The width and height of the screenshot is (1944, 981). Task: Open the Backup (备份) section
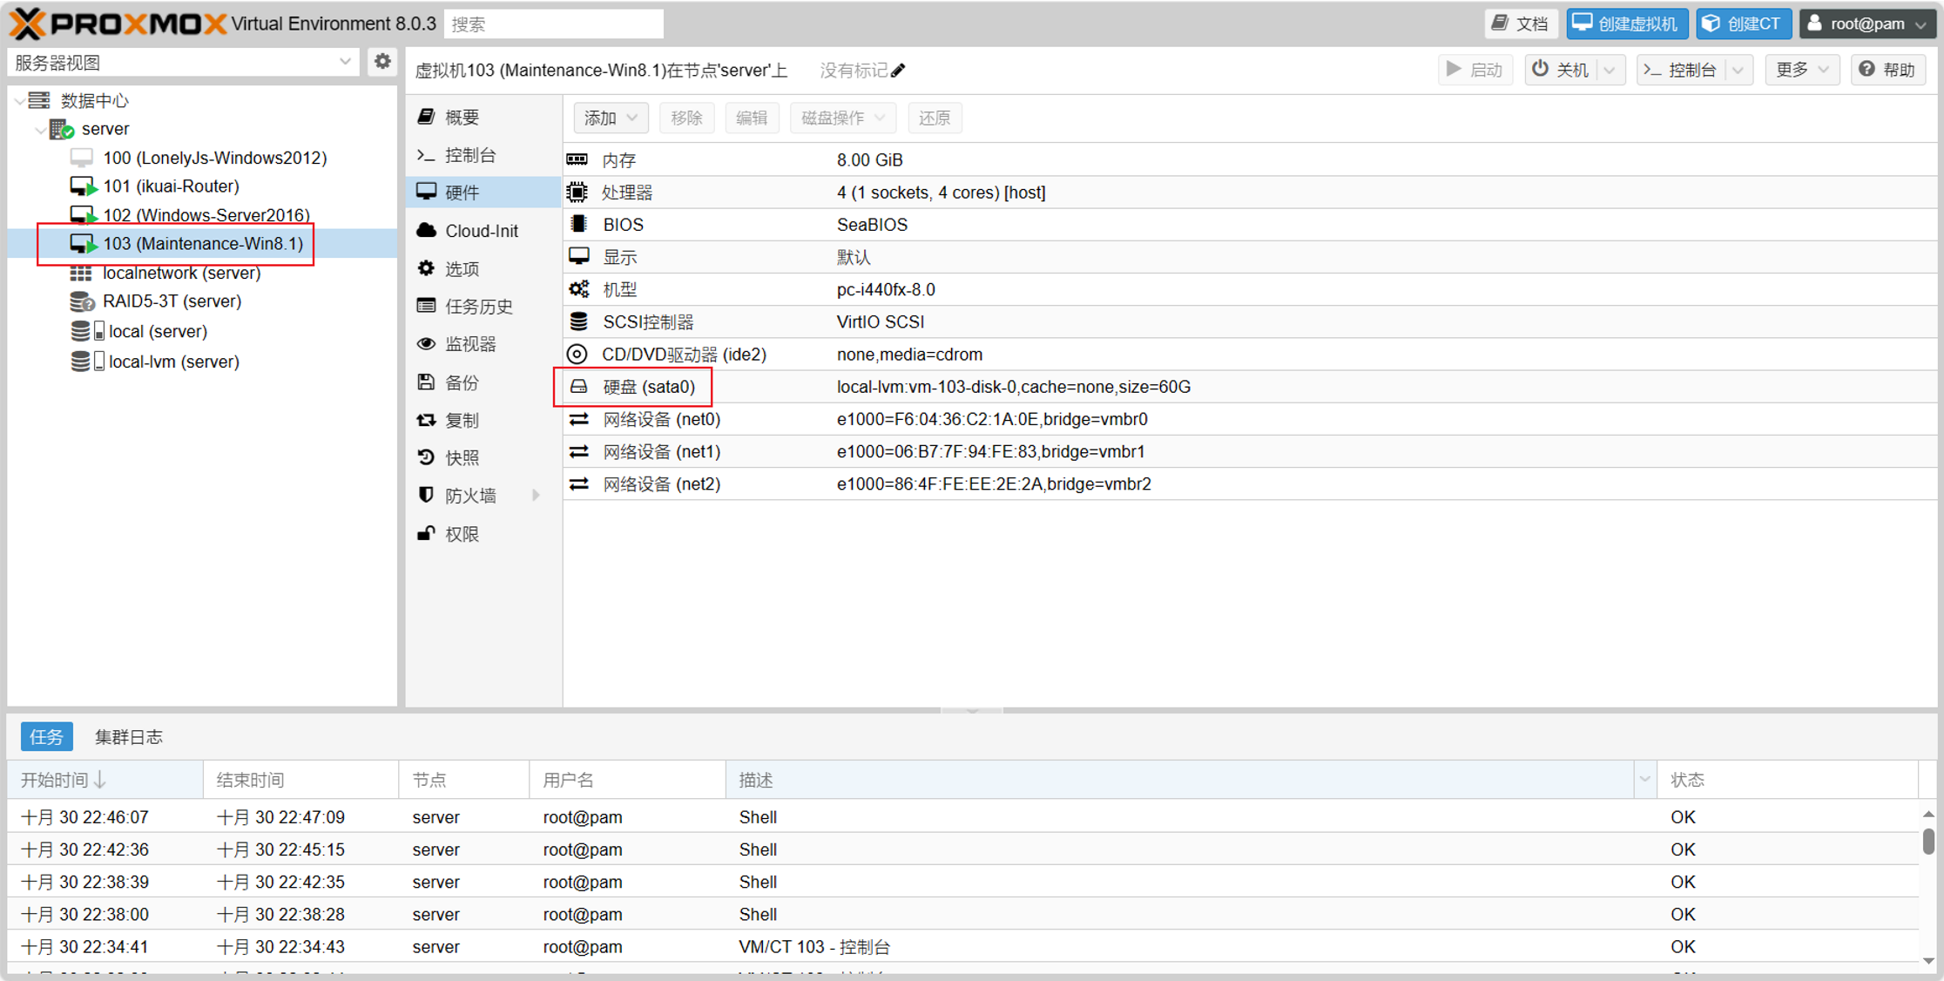click(x=462, y=382)
